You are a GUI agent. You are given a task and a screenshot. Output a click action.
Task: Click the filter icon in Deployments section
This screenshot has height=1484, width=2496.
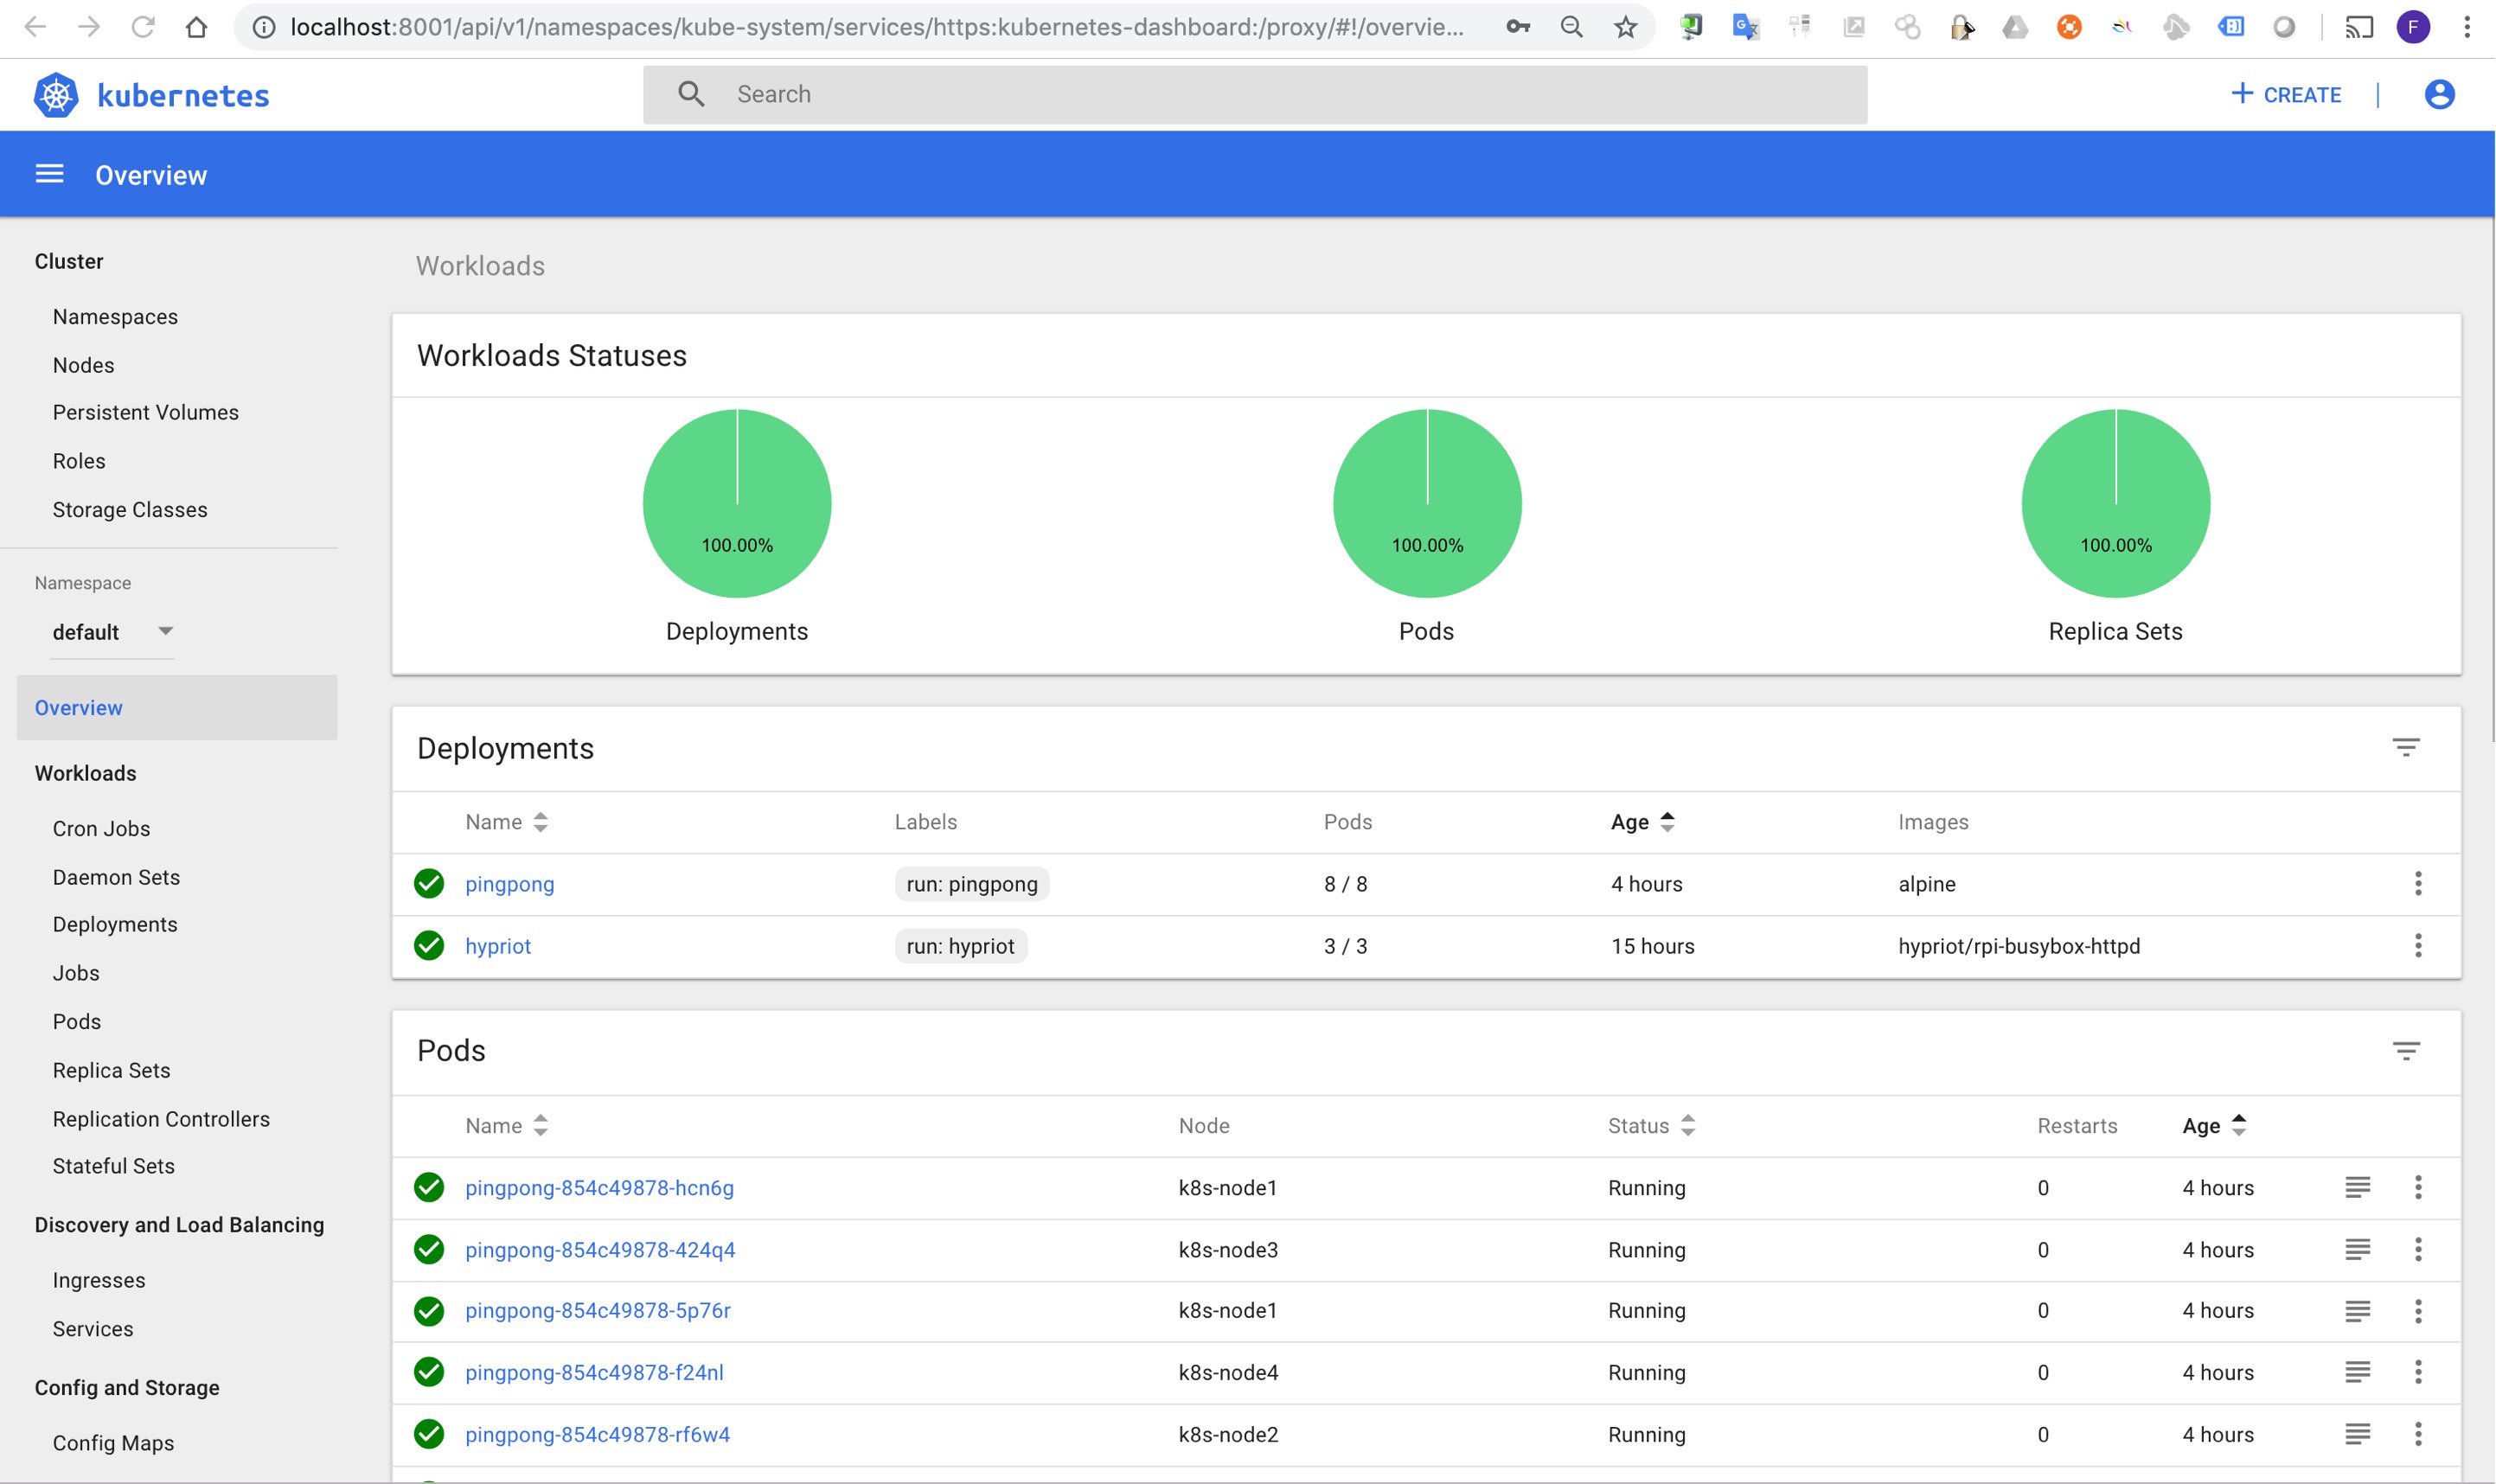pyautogui.click(x=2404, y=747)
